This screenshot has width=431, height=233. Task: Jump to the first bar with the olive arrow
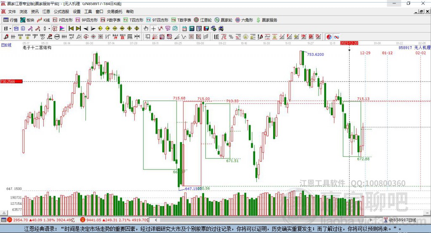[71, 29]
